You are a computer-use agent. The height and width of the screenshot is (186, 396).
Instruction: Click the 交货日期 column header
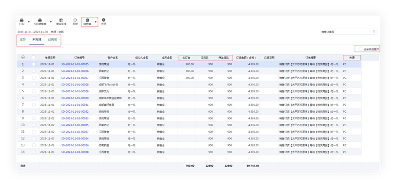(x=269, y=58)
